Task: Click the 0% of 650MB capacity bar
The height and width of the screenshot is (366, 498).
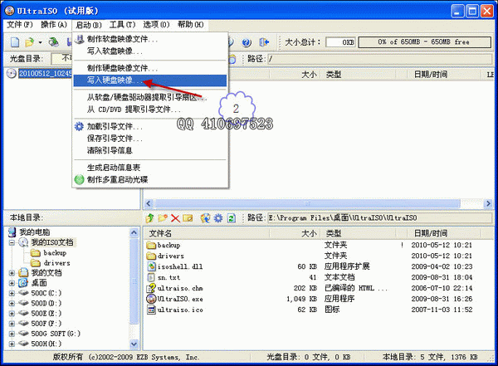Action: pos(425,42)
